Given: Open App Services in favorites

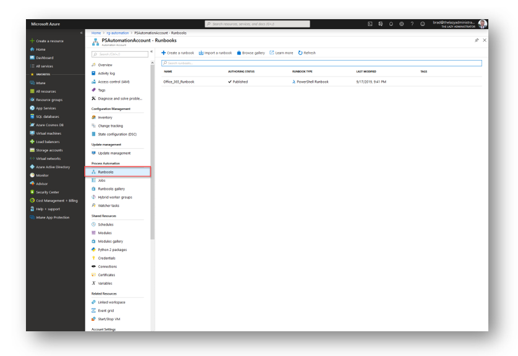Looking at the screenshot, I should coord(43,108).
